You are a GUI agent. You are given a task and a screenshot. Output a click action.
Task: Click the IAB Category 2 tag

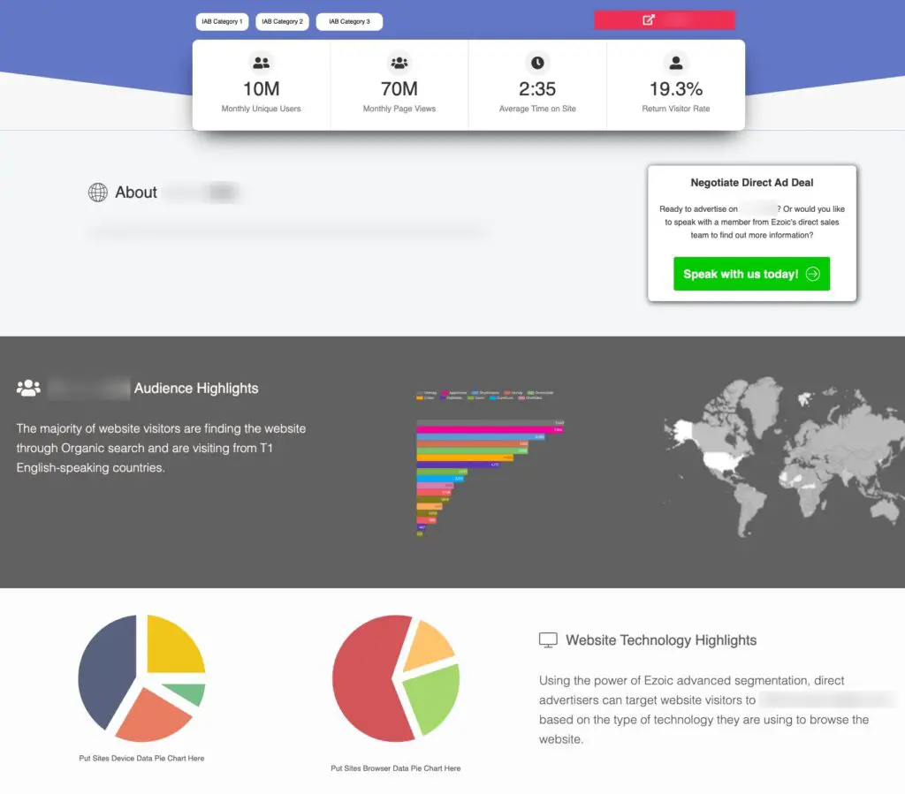(x=282, y=21)
